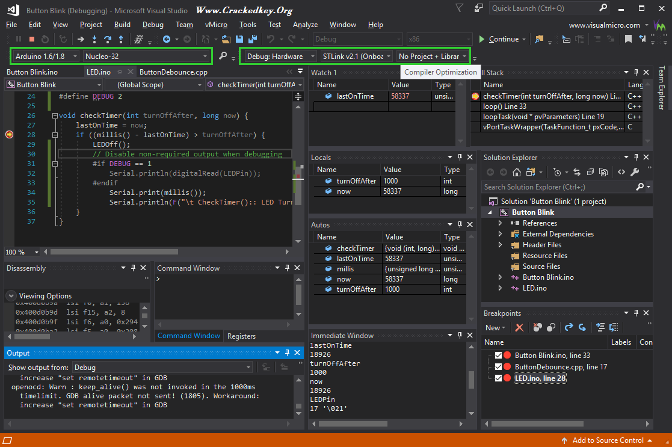This screenshot has width=672, height=447.
Task: Click the Save icon in toolbar
Action: coord(239,39)
